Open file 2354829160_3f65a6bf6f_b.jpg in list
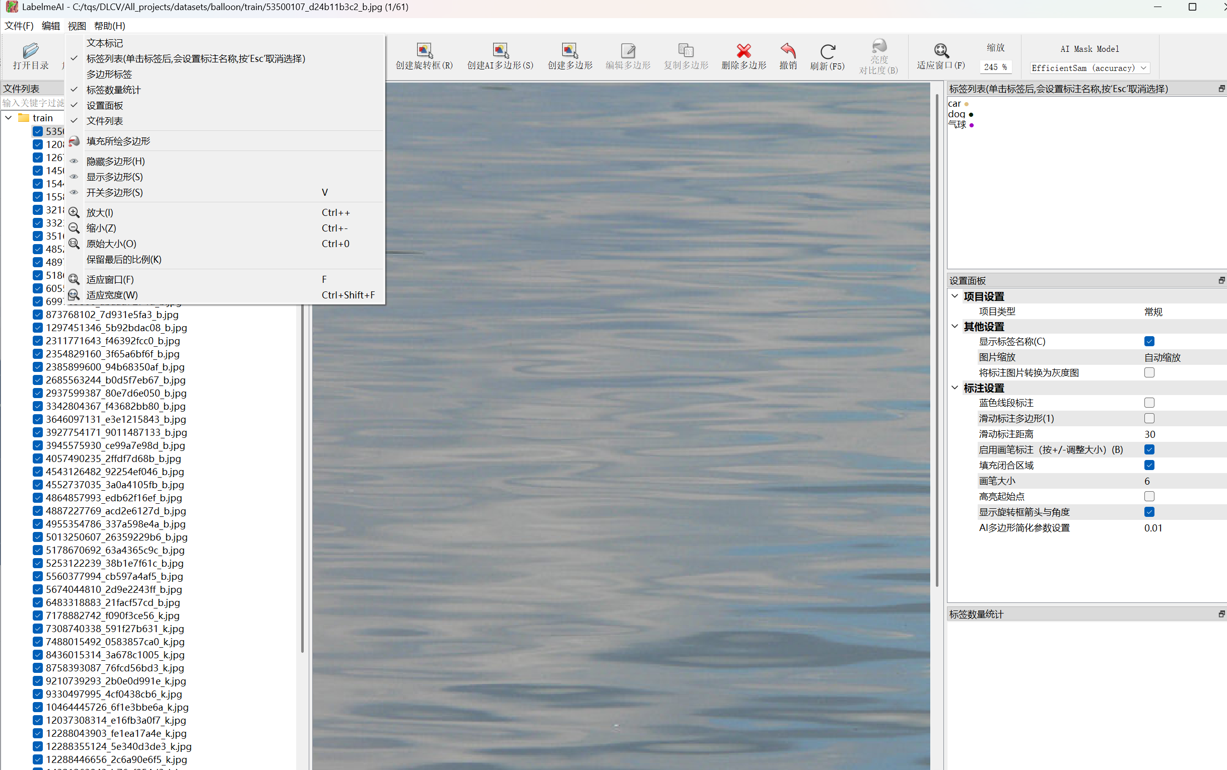The height and width of the screenshot is (770, 1227). tap(112, 353)
